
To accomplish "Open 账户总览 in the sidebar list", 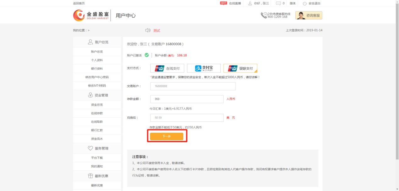I will pos(97,52).
